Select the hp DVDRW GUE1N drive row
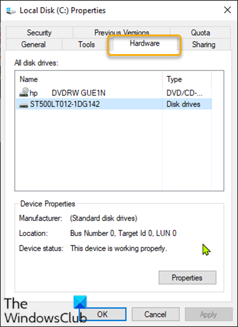Screen dimensions: 238x327 click(114, 93)
